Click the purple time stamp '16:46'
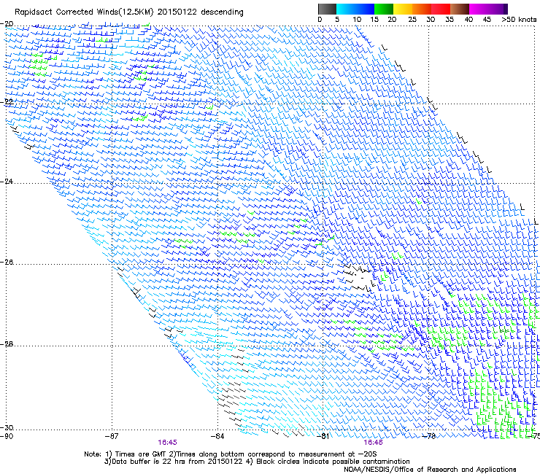Screen dimensions: 540x474 (373, 443)
